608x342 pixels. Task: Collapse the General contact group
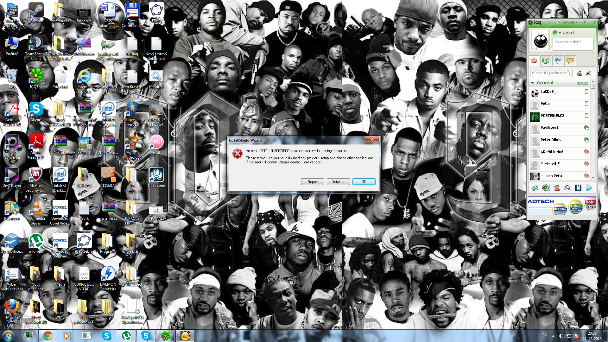point(533,83)
